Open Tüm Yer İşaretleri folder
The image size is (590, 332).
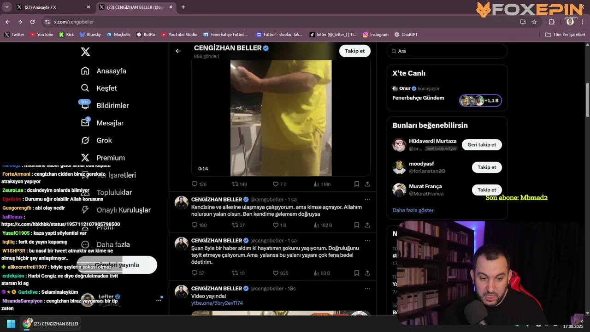(x=565, y=35)
